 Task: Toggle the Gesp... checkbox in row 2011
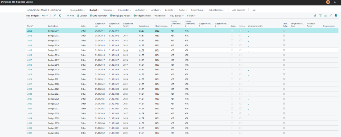(x=232, y=31)
